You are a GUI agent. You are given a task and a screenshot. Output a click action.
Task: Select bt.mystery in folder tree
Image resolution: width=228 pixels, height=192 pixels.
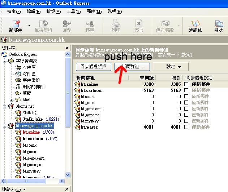[31, 171]
